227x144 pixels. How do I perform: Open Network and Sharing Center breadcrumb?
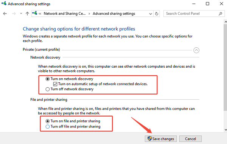point(65,14)
